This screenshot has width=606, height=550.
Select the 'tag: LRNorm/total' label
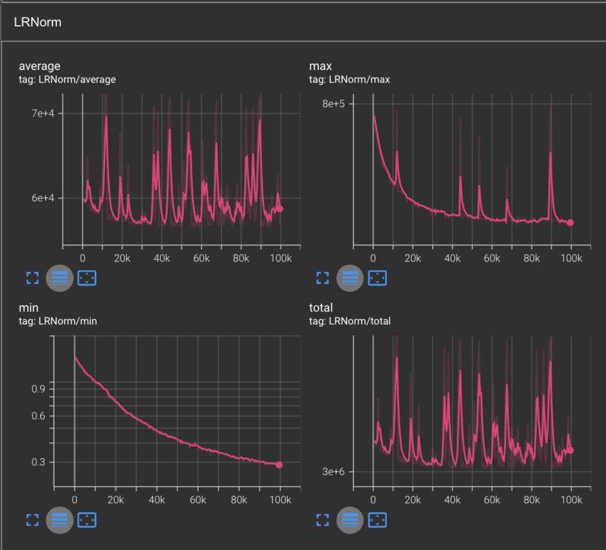[350, 321]
